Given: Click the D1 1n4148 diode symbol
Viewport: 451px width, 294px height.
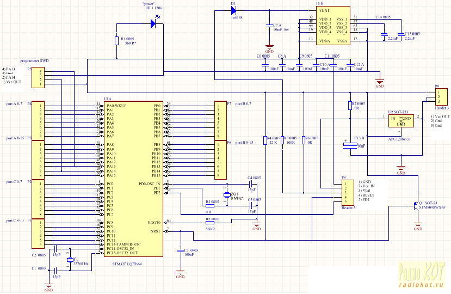Looking at the screenshot, I should point(234,10).
